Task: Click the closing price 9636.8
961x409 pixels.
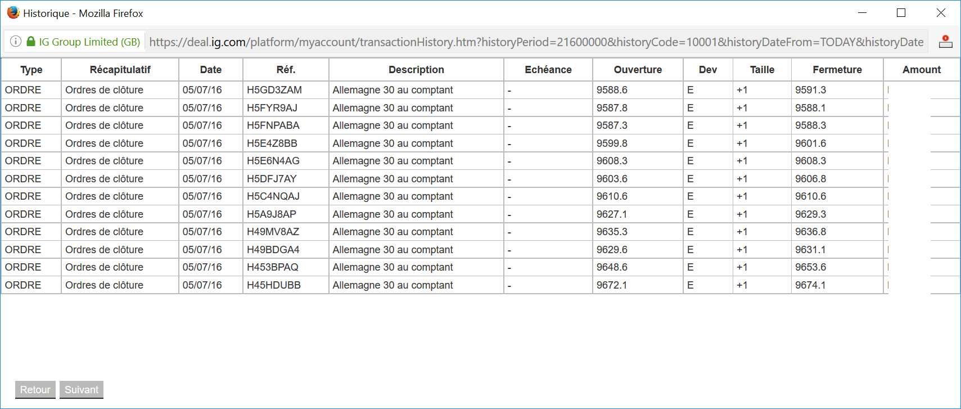Action: 810,232
